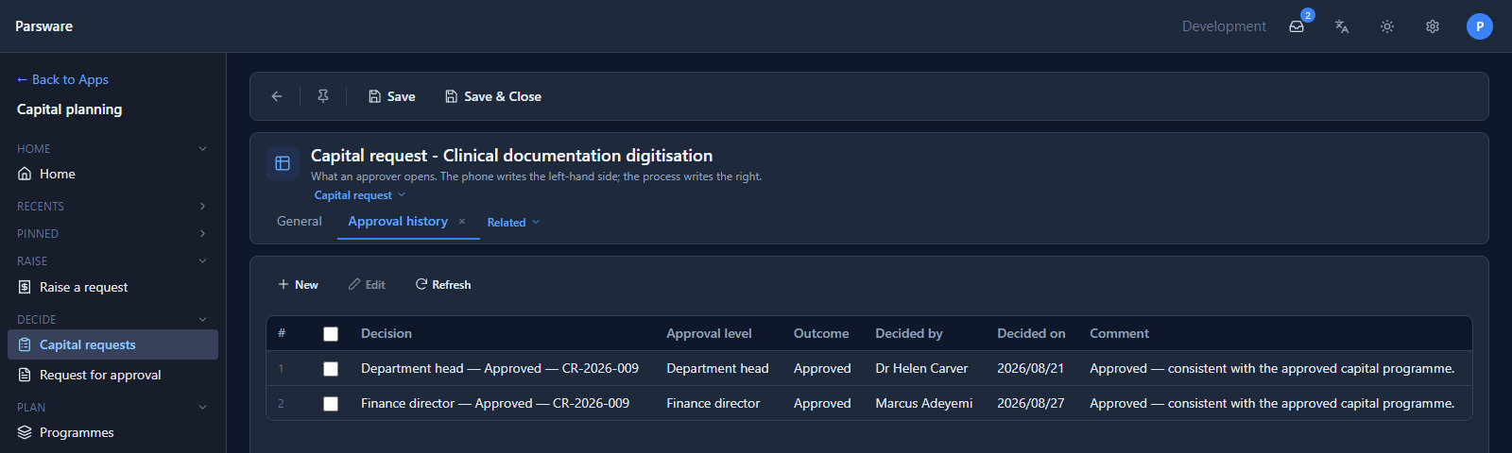Select the Approval history tab
The image size is (1512, 453).
[x=398, y=221]
